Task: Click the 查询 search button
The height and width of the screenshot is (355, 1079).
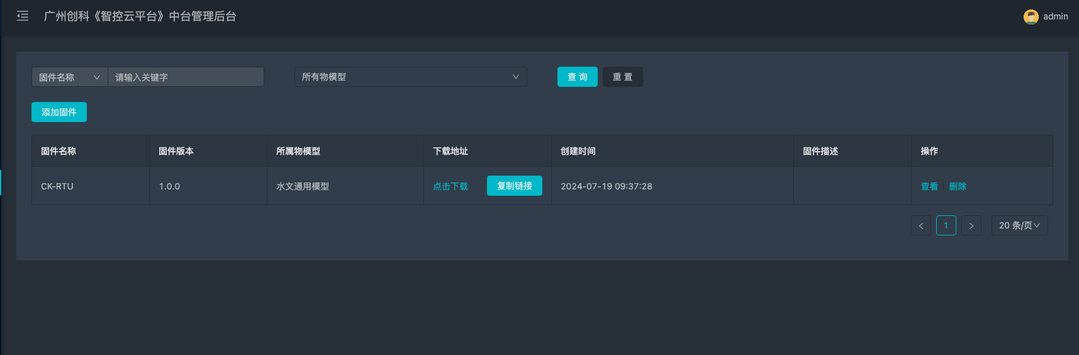Action: coord(577,77)
